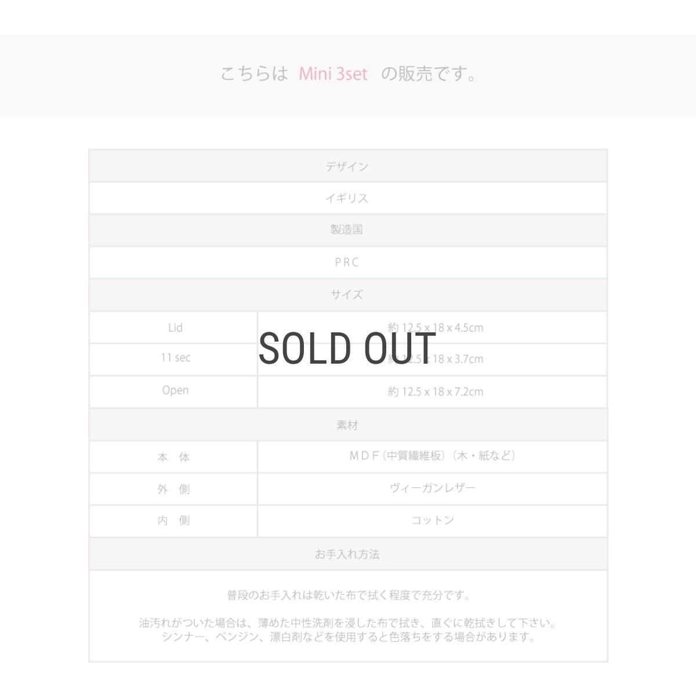Click the 本体 material label
The image size is (696, 696).
point(174,457)
